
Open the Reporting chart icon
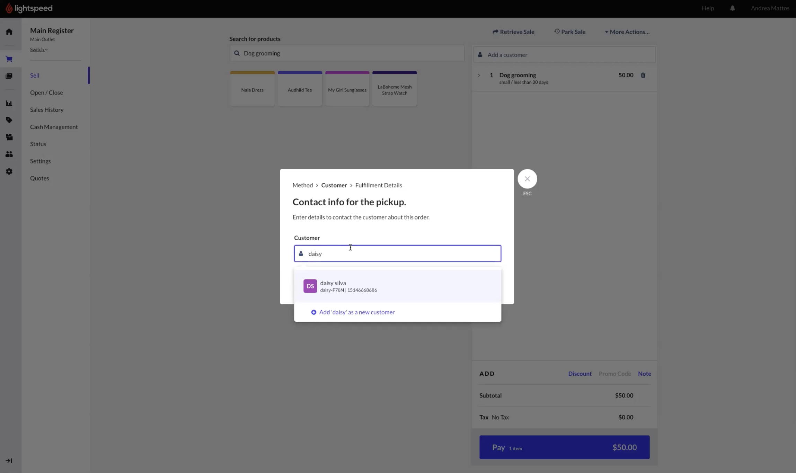[9, 103]
